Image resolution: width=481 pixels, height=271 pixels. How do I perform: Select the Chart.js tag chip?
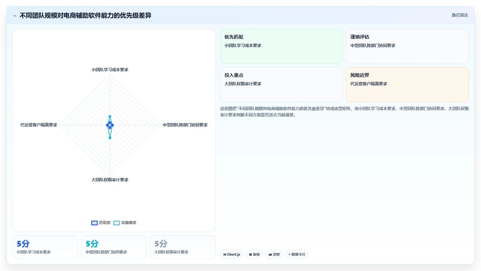pyautogui.click(x=232, y=254)
